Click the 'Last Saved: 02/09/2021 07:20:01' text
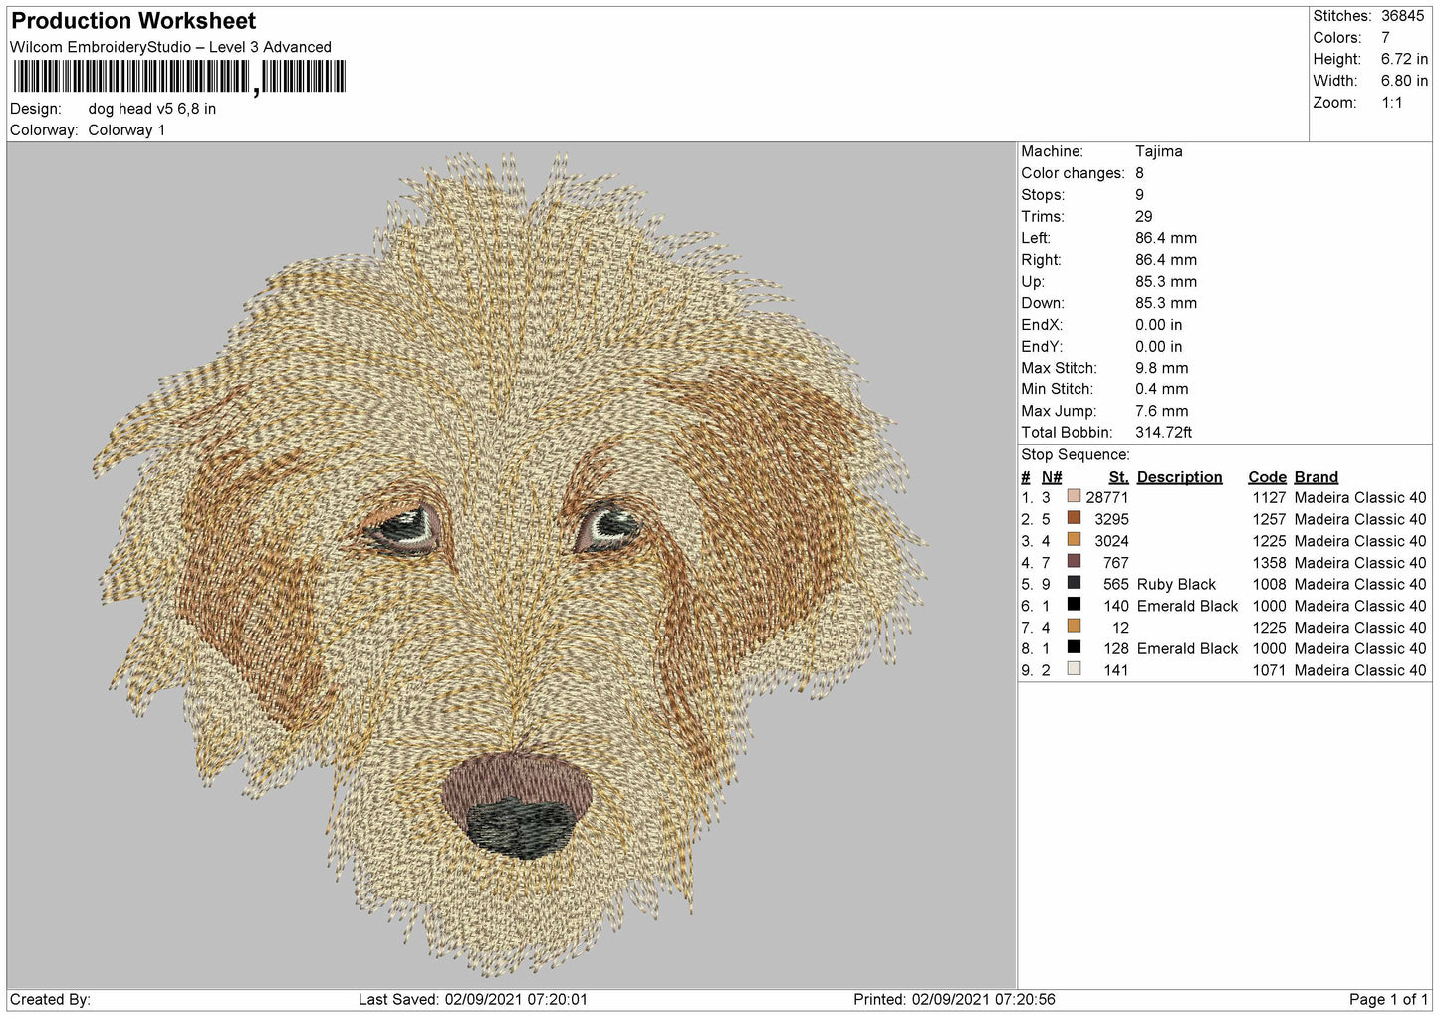 [473, 999]
